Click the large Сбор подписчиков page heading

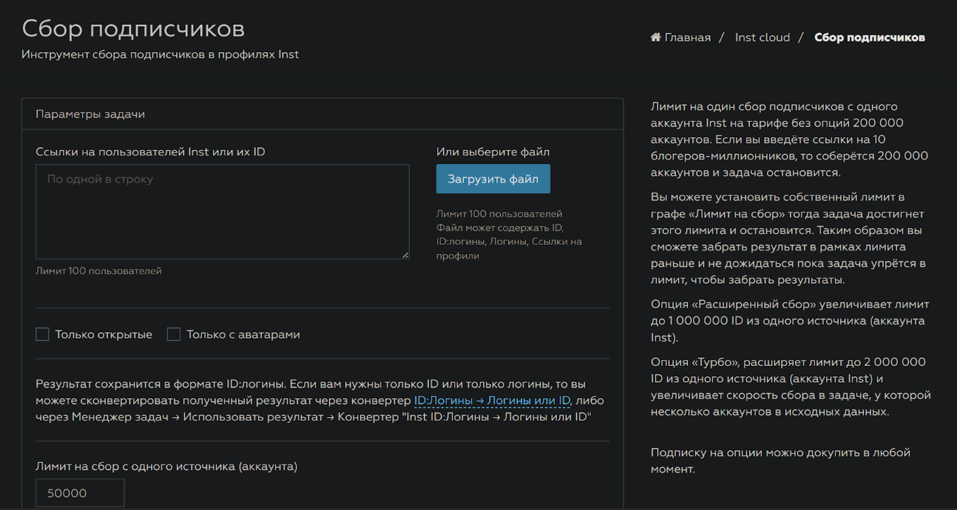(x=133, y=28)
